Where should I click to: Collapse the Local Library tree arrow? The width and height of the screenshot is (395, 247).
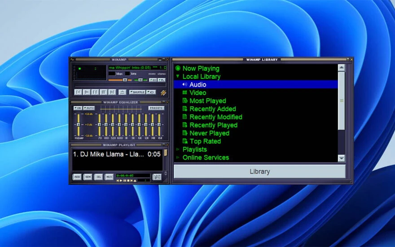pos(178,76)
